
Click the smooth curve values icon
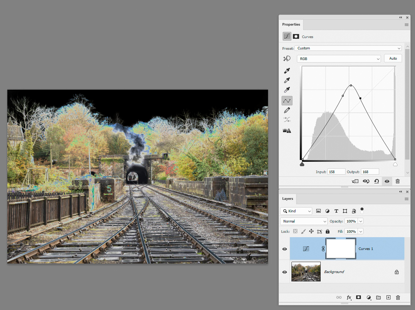point(287,120)
